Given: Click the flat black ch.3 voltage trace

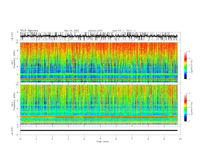Looking at the screenshot, I should tap(99, 131).
